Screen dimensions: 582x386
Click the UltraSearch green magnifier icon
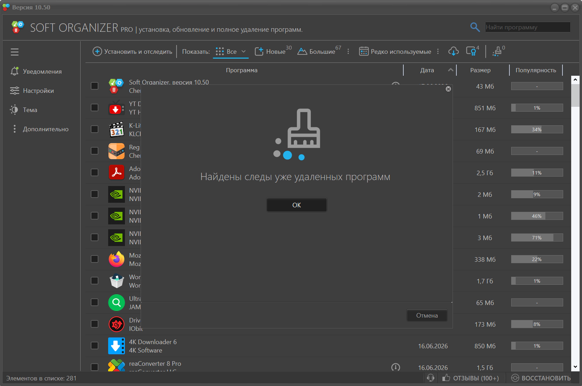point(116,303)
